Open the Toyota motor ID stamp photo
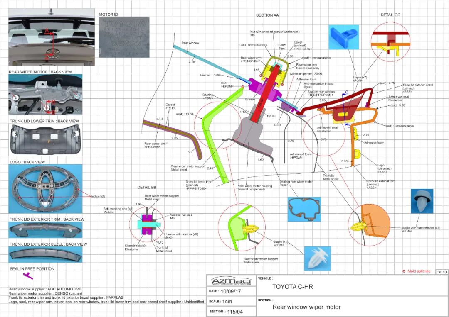Screen dimensions: 449x317 pos(124,37)
